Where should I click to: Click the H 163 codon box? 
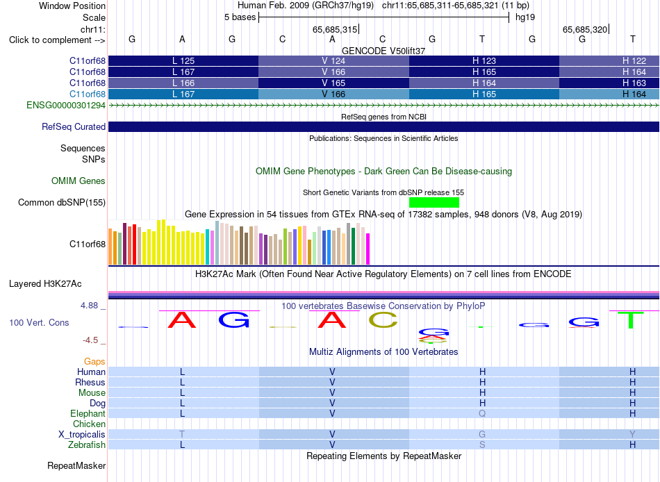(609, 83)
